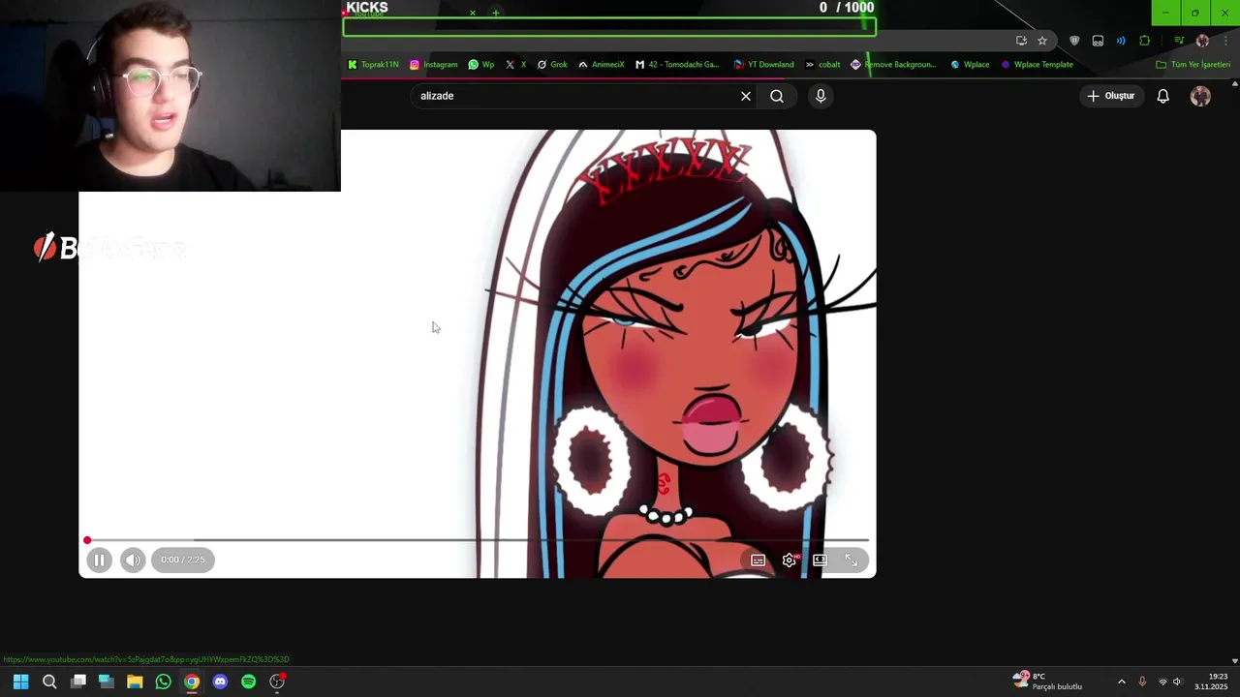
Task: Open the Toprak11N bookmark
Action: 373,65
